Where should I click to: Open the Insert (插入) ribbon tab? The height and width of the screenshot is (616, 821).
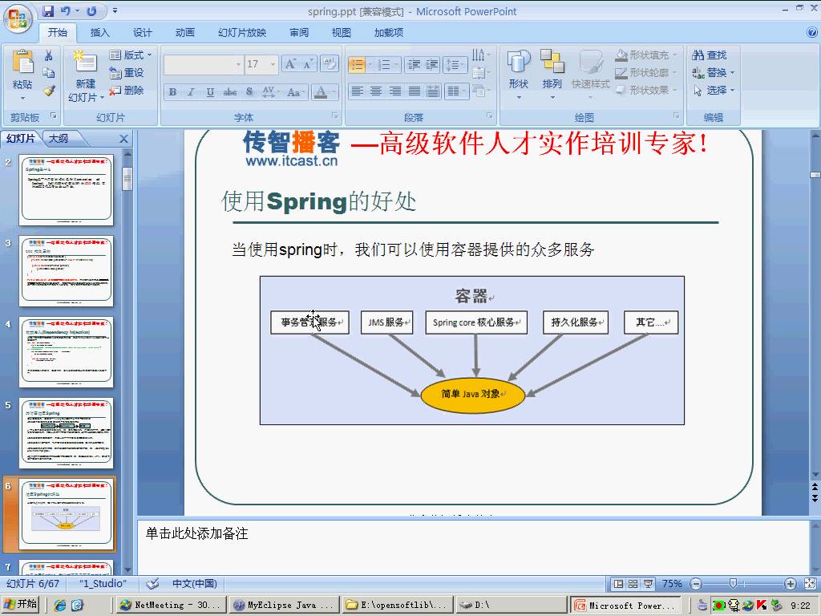click(x=99, y=32)
